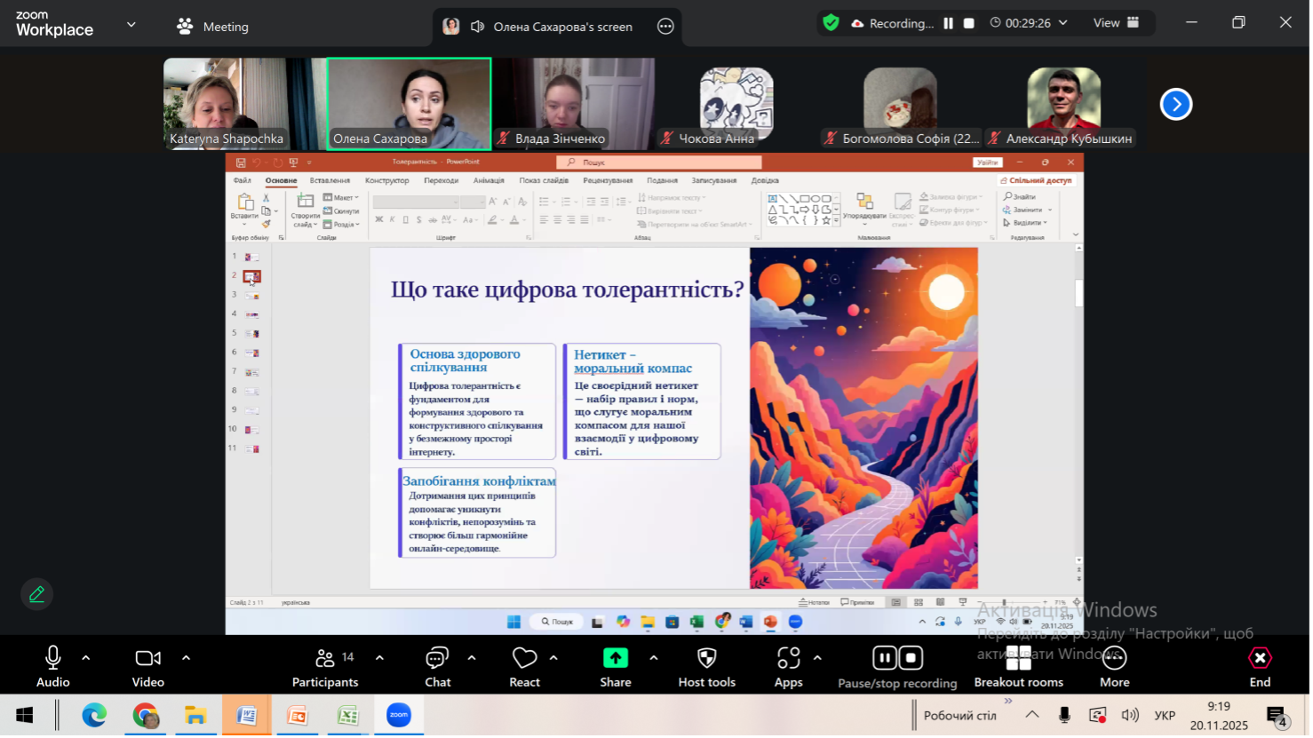Click the annotation pencil icon
Screen dimensions: 1313x738
pyautogui.click(x=36, y=594)
